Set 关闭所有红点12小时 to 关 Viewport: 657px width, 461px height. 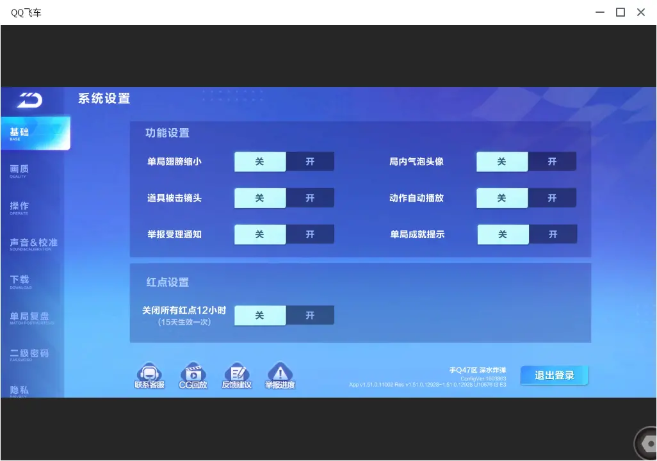pyautogui.click(x=260, y=315)
